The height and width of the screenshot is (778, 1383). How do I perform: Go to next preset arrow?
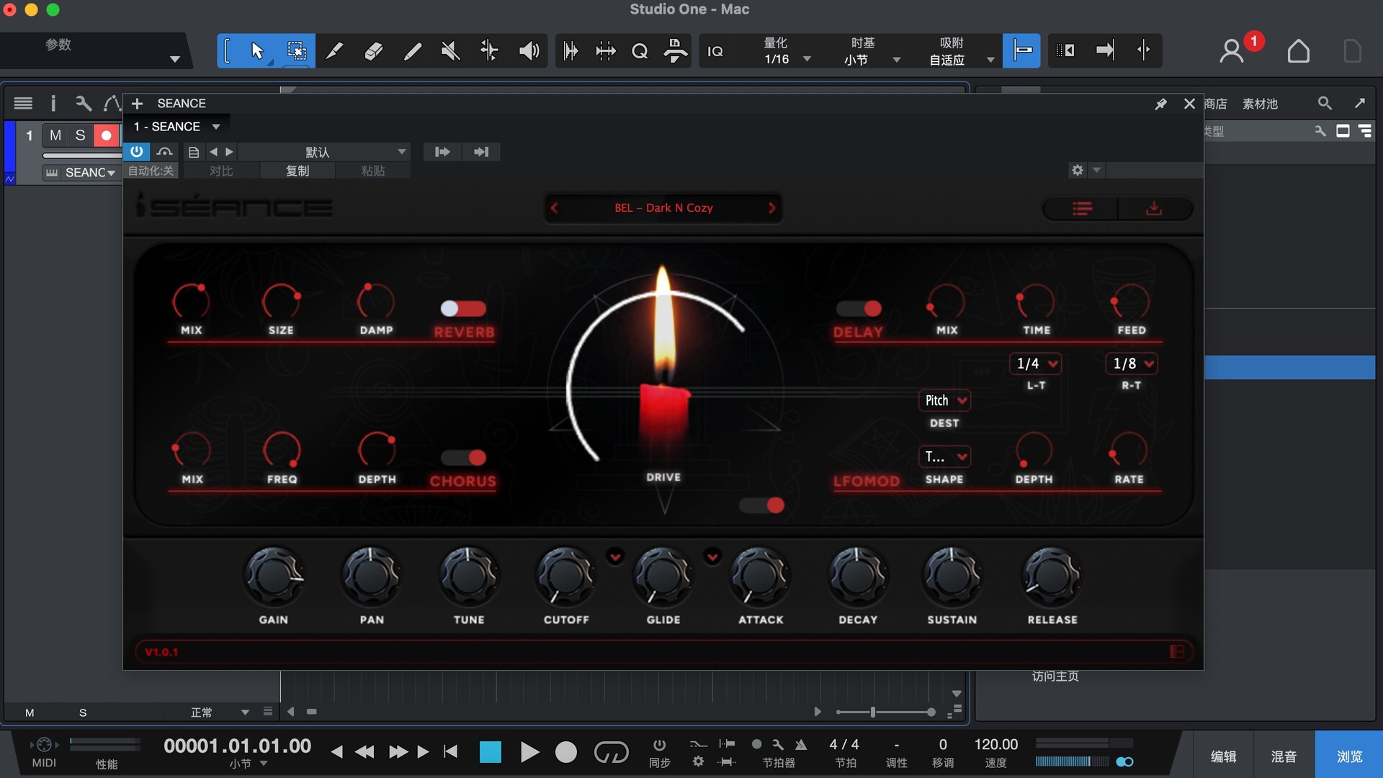[x=771, y=208]
